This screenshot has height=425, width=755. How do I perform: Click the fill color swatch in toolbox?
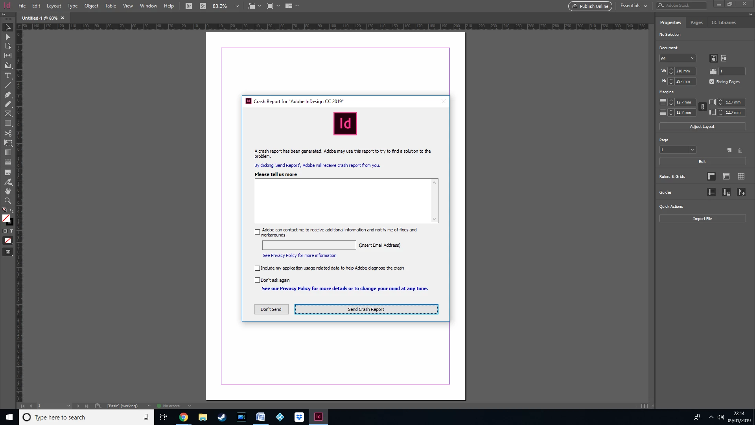click(6, 218)
